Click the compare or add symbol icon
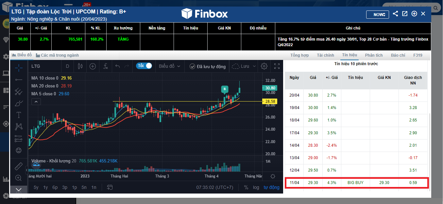Image resolution: width=443 pixels, height=204 pixels. coord(93,66)
